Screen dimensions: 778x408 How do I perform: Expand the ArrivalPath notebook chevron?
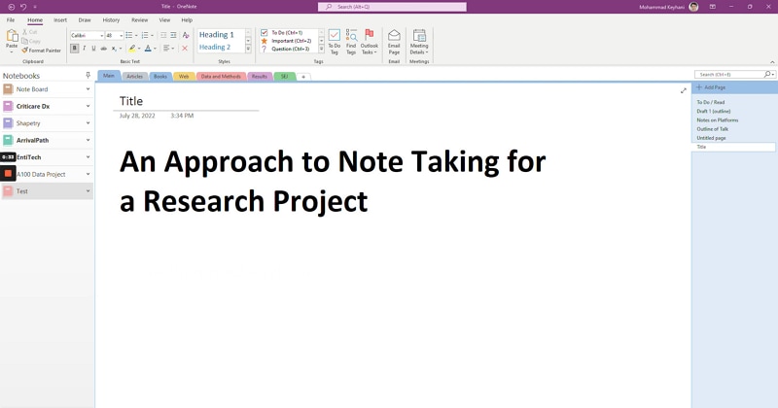[88, 140]
